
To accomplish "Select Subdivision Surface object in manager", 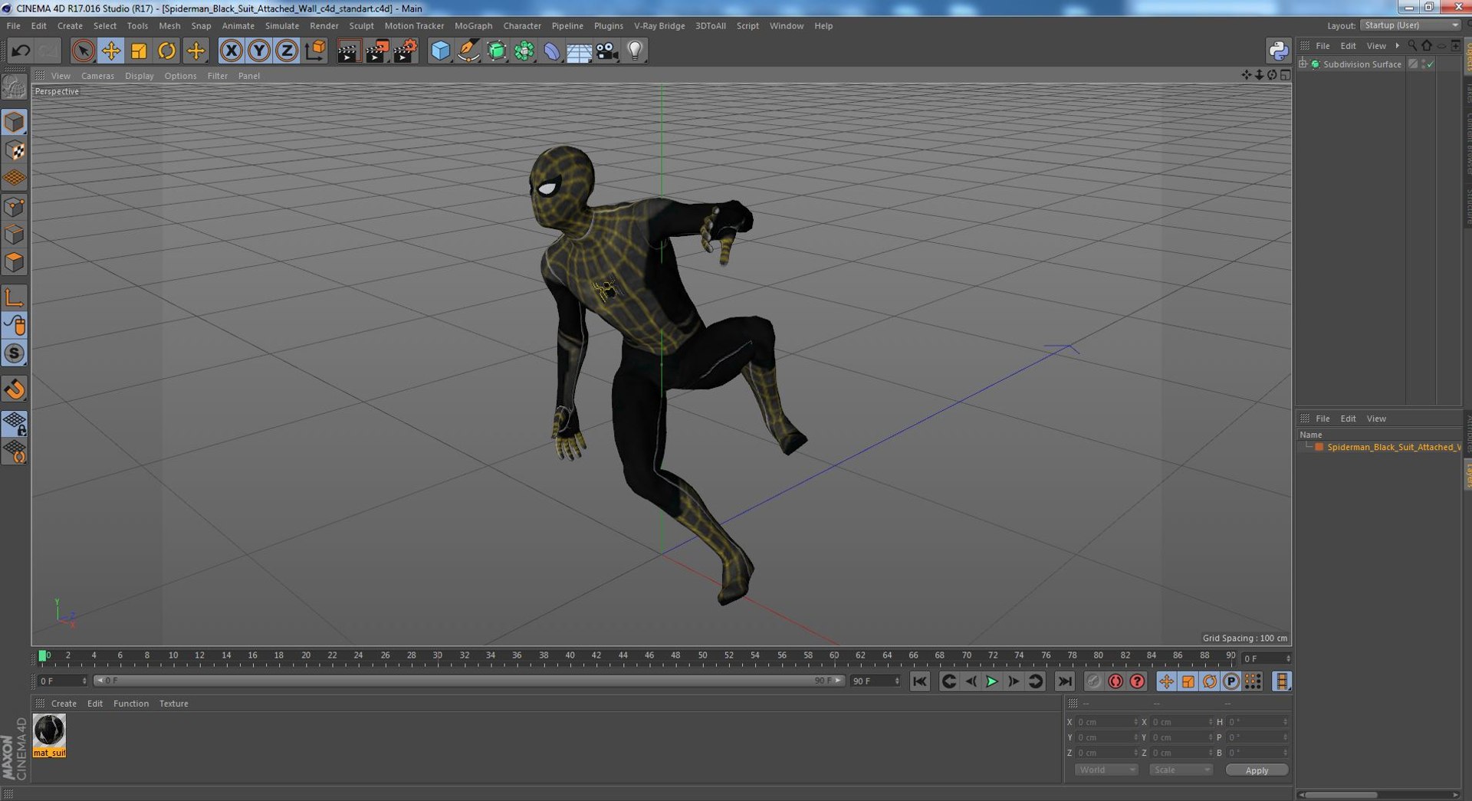I will pos(1362,64).
